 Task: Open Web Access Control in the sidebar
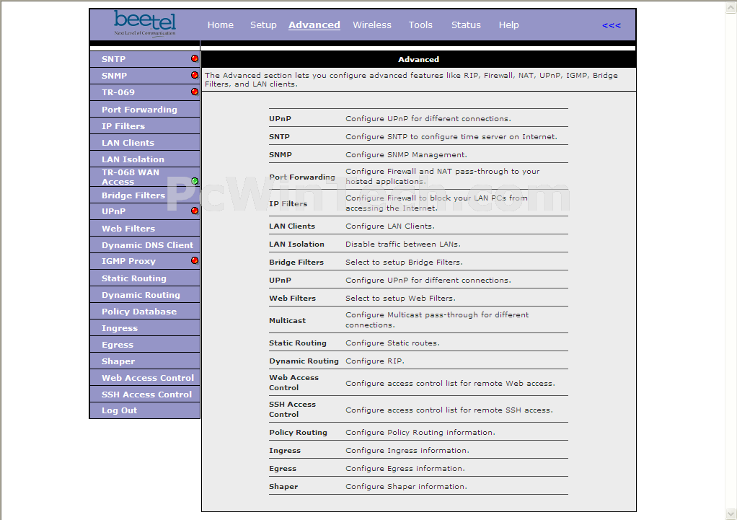point(148,377)
